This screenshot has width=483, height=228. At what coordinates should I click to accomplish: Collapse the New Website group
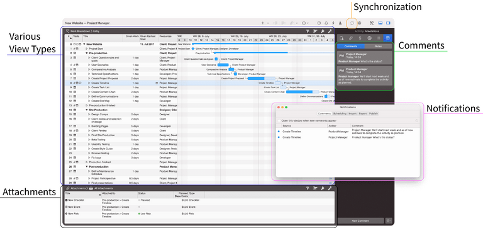pyautogui.click(x=84, y=44)
